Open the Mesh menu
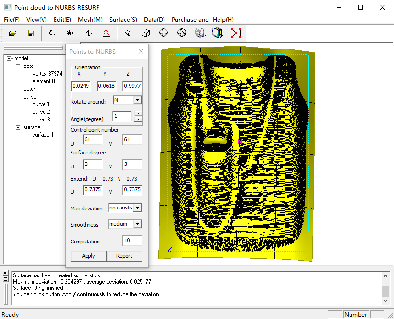Image resolution: width=394 pixels, height=319 pixels. click(x=90, y=20)
